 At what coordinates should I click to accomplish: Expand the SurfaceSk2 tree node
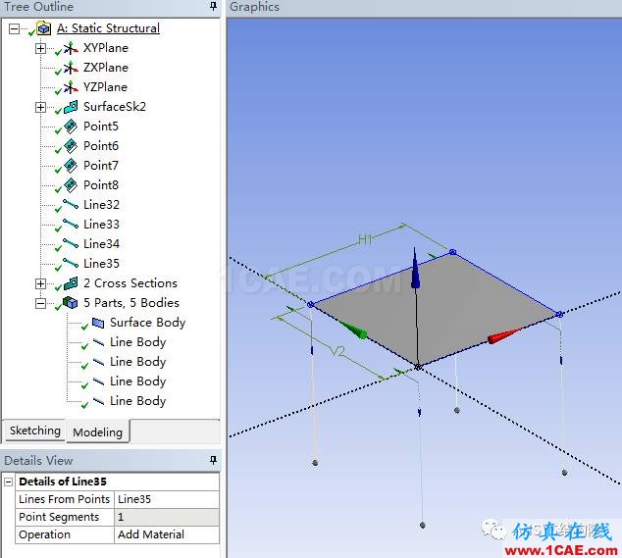coord(40,107)
